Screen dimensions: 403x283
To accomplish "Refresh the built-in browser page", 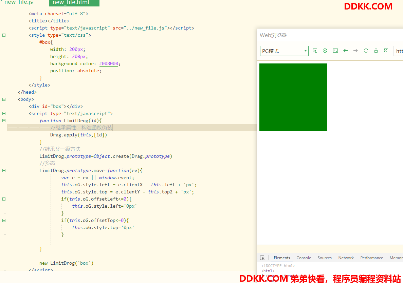I will 366,51.
